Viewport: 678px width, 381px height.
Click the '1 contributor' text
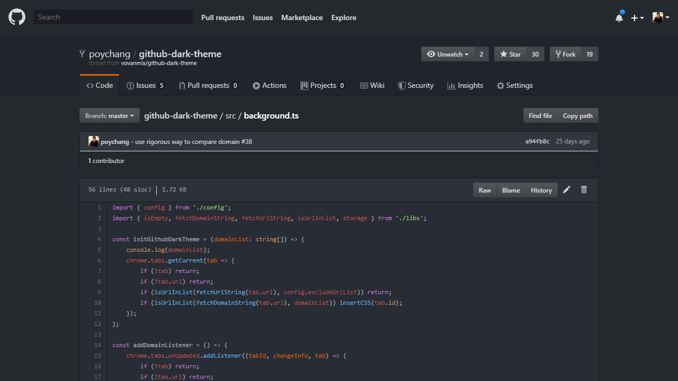coord(106,161)
